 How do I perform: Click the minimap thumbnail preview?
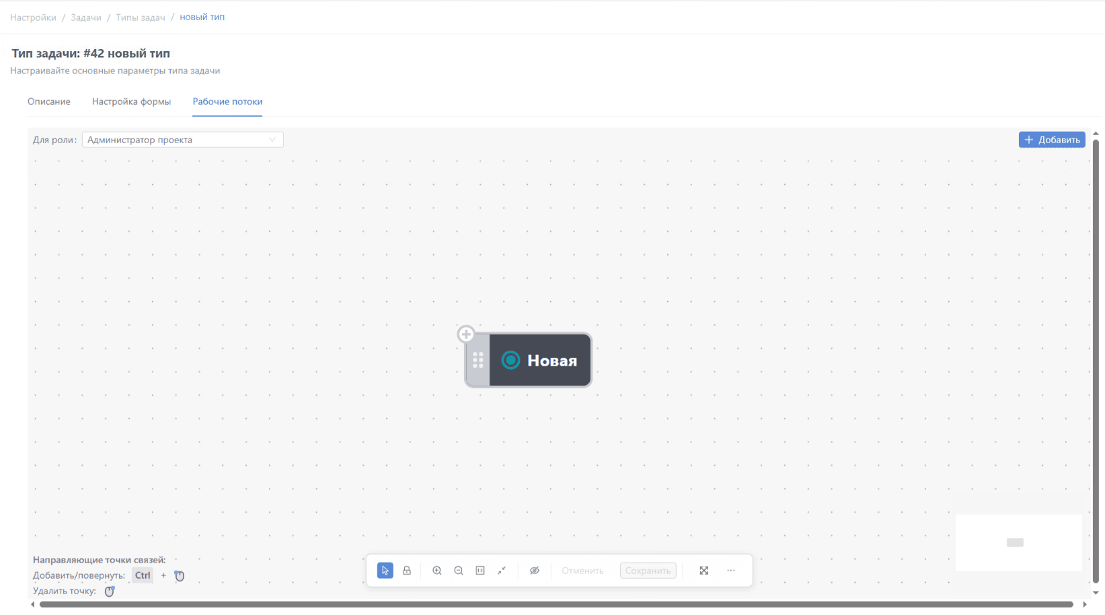pos(1019,542)
